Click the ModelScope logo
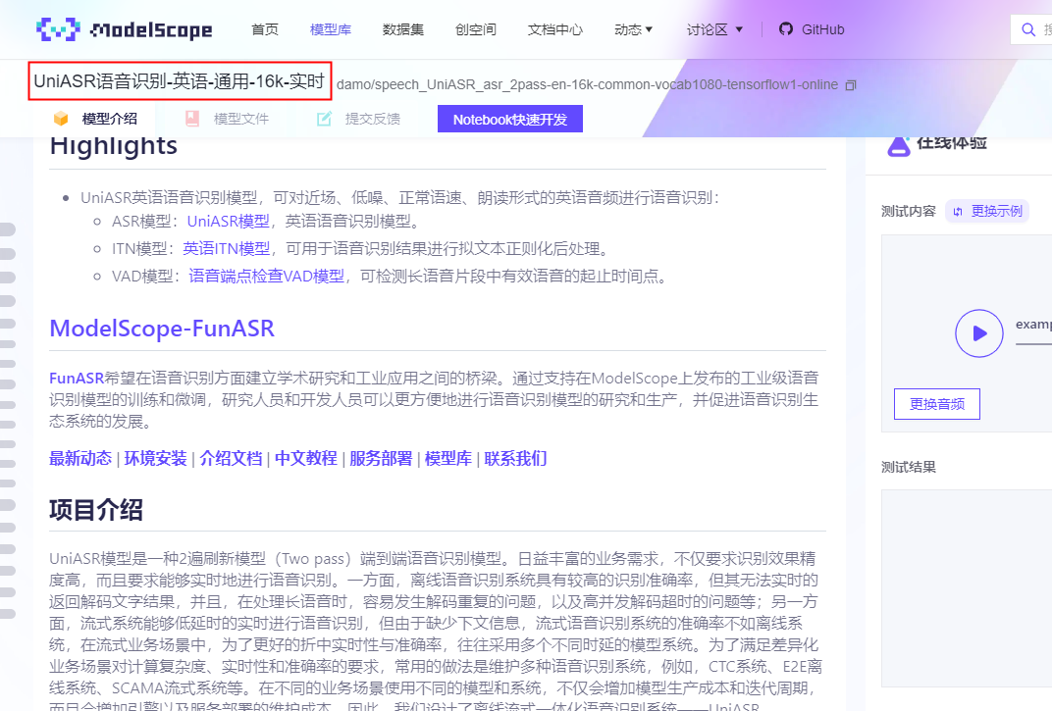 pos(124,29)
